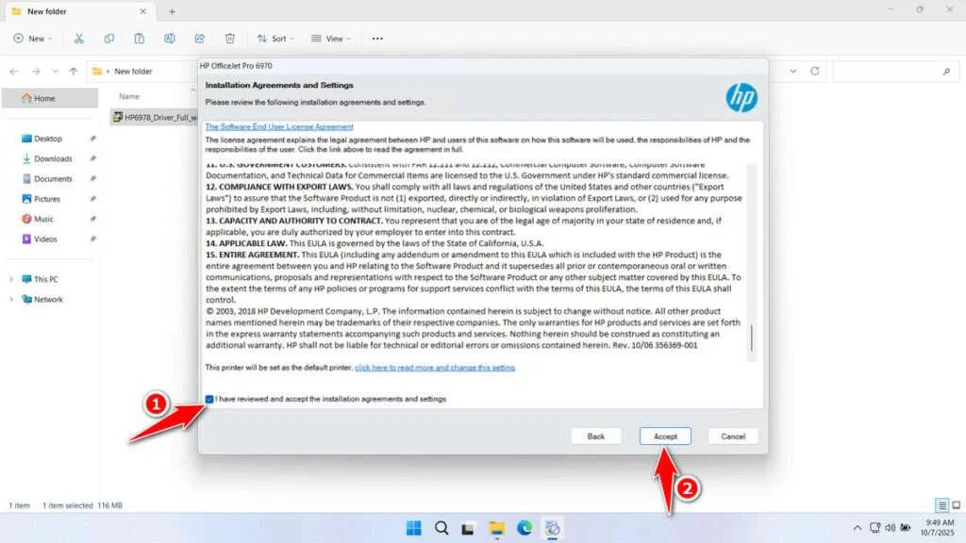Select the Rename icon in the toolbar
Image resolution: width=966 pixels, height=543 pixels.
click(170, 38)
